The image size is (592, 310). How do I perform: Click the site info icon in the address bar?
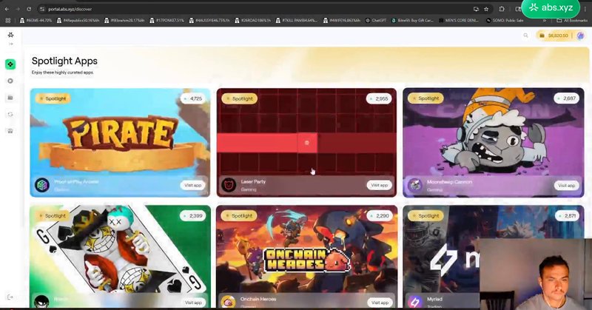tap(42, 9)
